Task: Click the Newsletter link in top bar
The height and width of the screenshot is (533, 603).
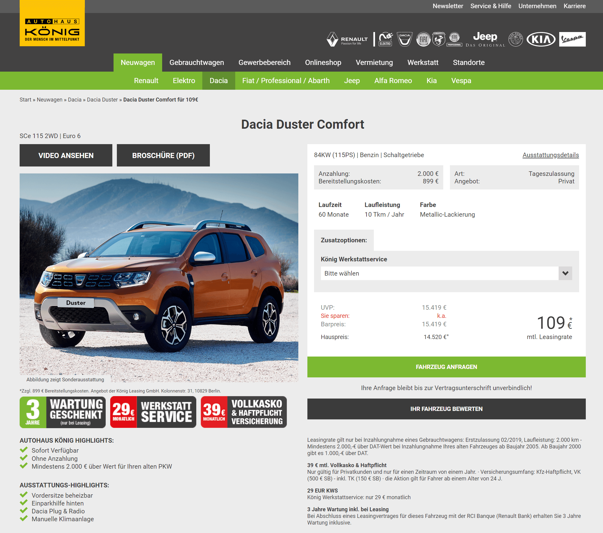Action: (448, 6)
